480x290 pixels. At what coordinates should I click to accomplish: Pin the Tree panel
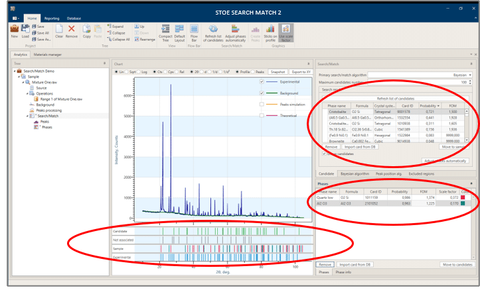click(x=104, y=63)
